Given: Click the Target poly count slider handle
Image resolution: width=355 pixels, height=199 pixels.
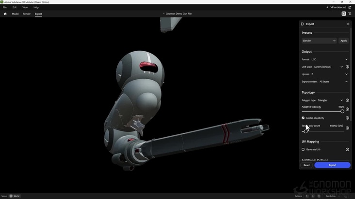Looking at the screenshot, I should point(306,131).
